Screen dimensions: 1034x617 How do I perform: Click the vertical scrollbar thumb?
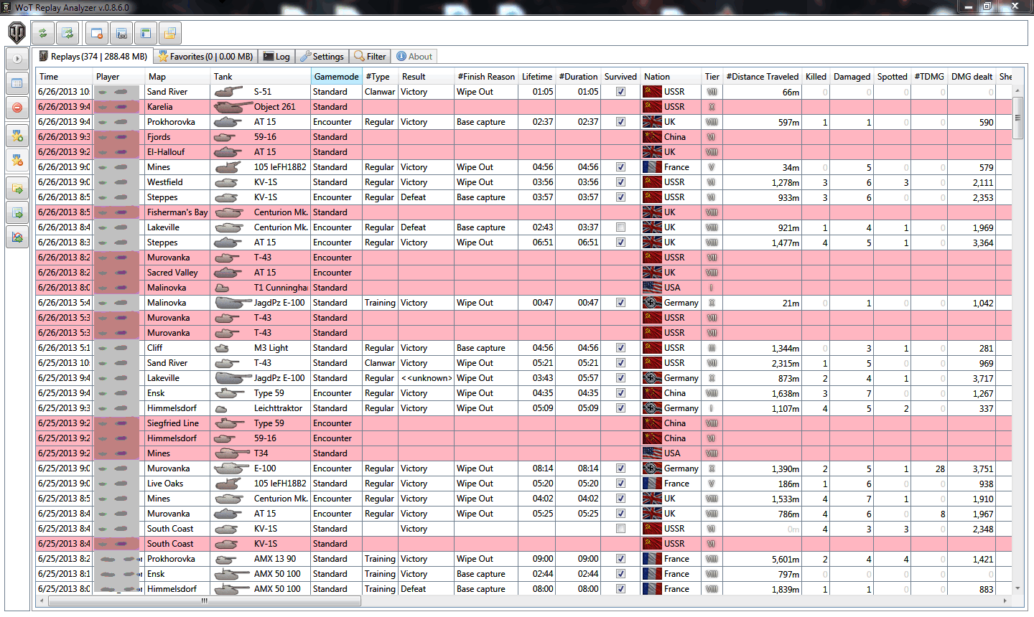(1017, 118)
